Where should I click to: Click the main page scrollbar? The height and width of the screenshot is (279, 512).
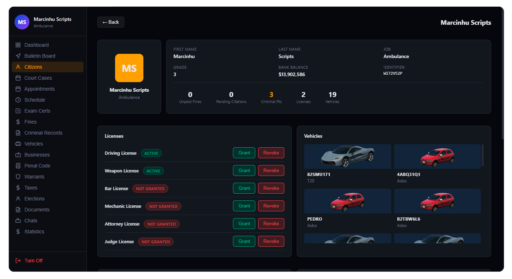502,74
